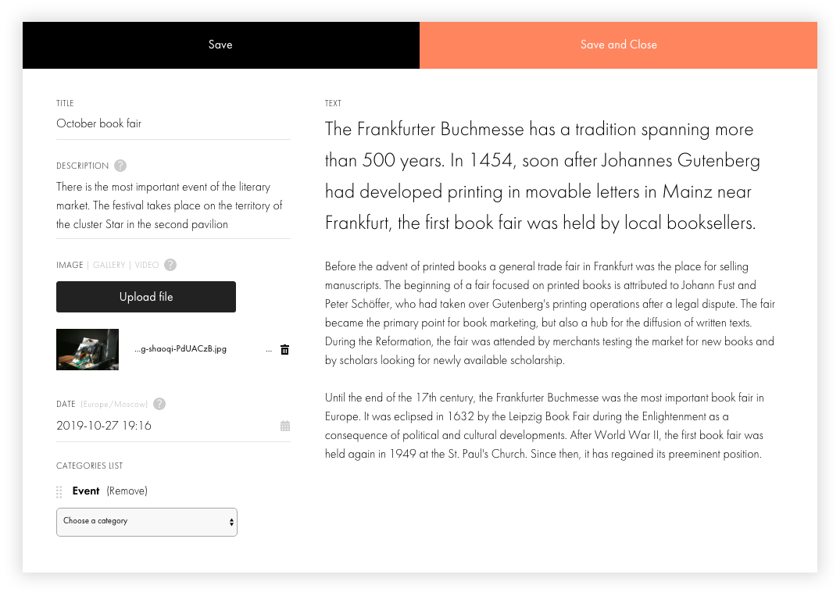Click the Upload file button

click(146, 297)
